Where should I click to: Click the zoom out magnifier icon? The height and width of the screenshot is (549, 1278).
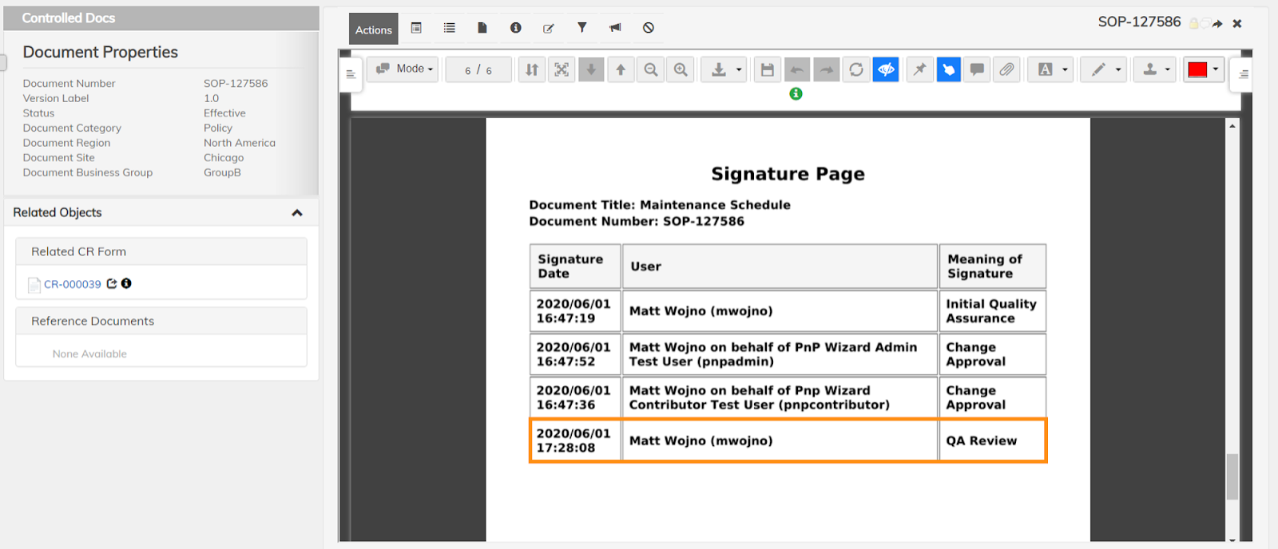[651, 69]
